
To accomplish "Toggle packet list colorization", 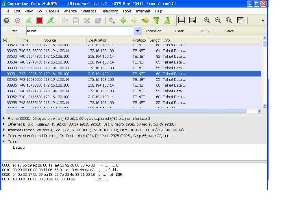I will (182, 20).
